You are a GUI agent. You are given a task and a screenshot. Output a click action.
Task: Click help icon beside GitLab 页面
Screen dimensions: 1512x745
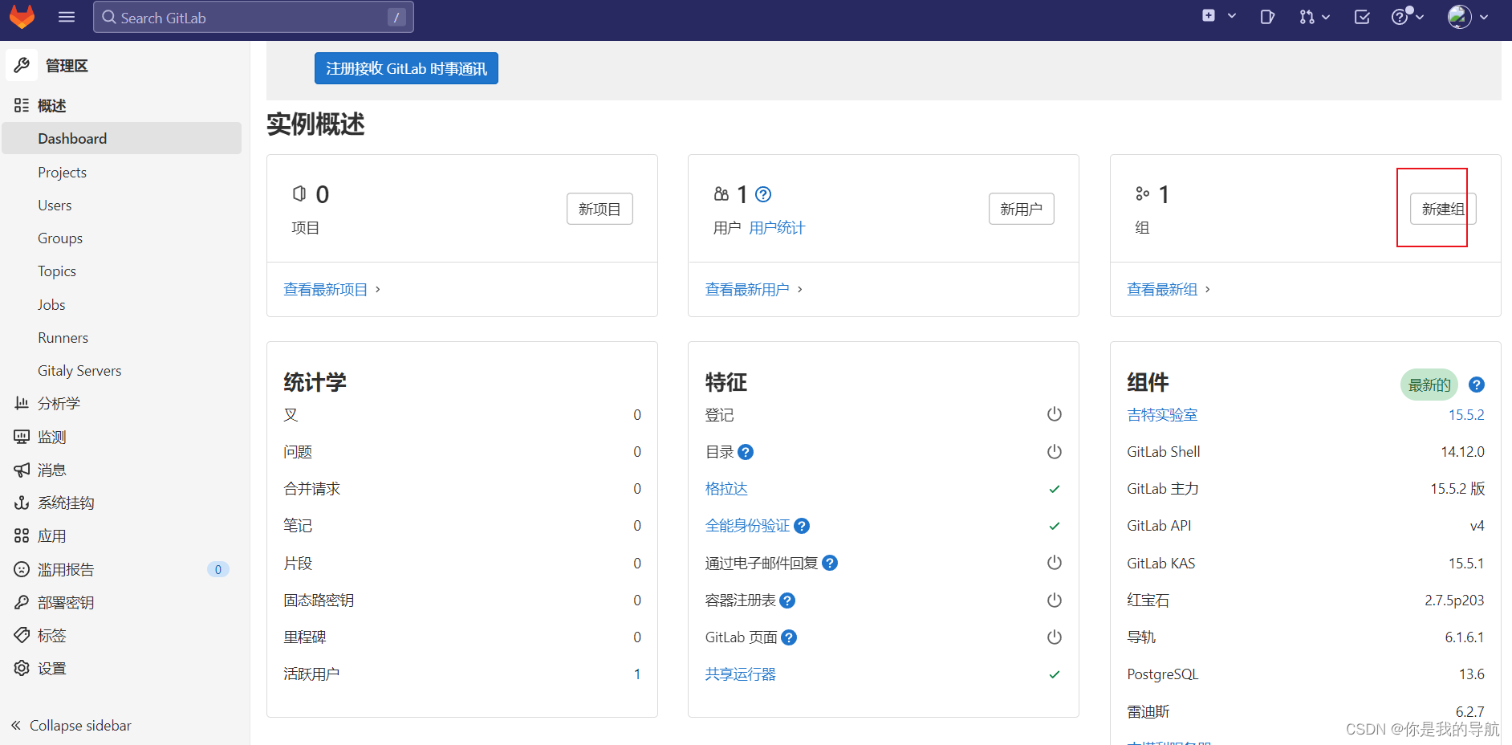click(789, 637)
